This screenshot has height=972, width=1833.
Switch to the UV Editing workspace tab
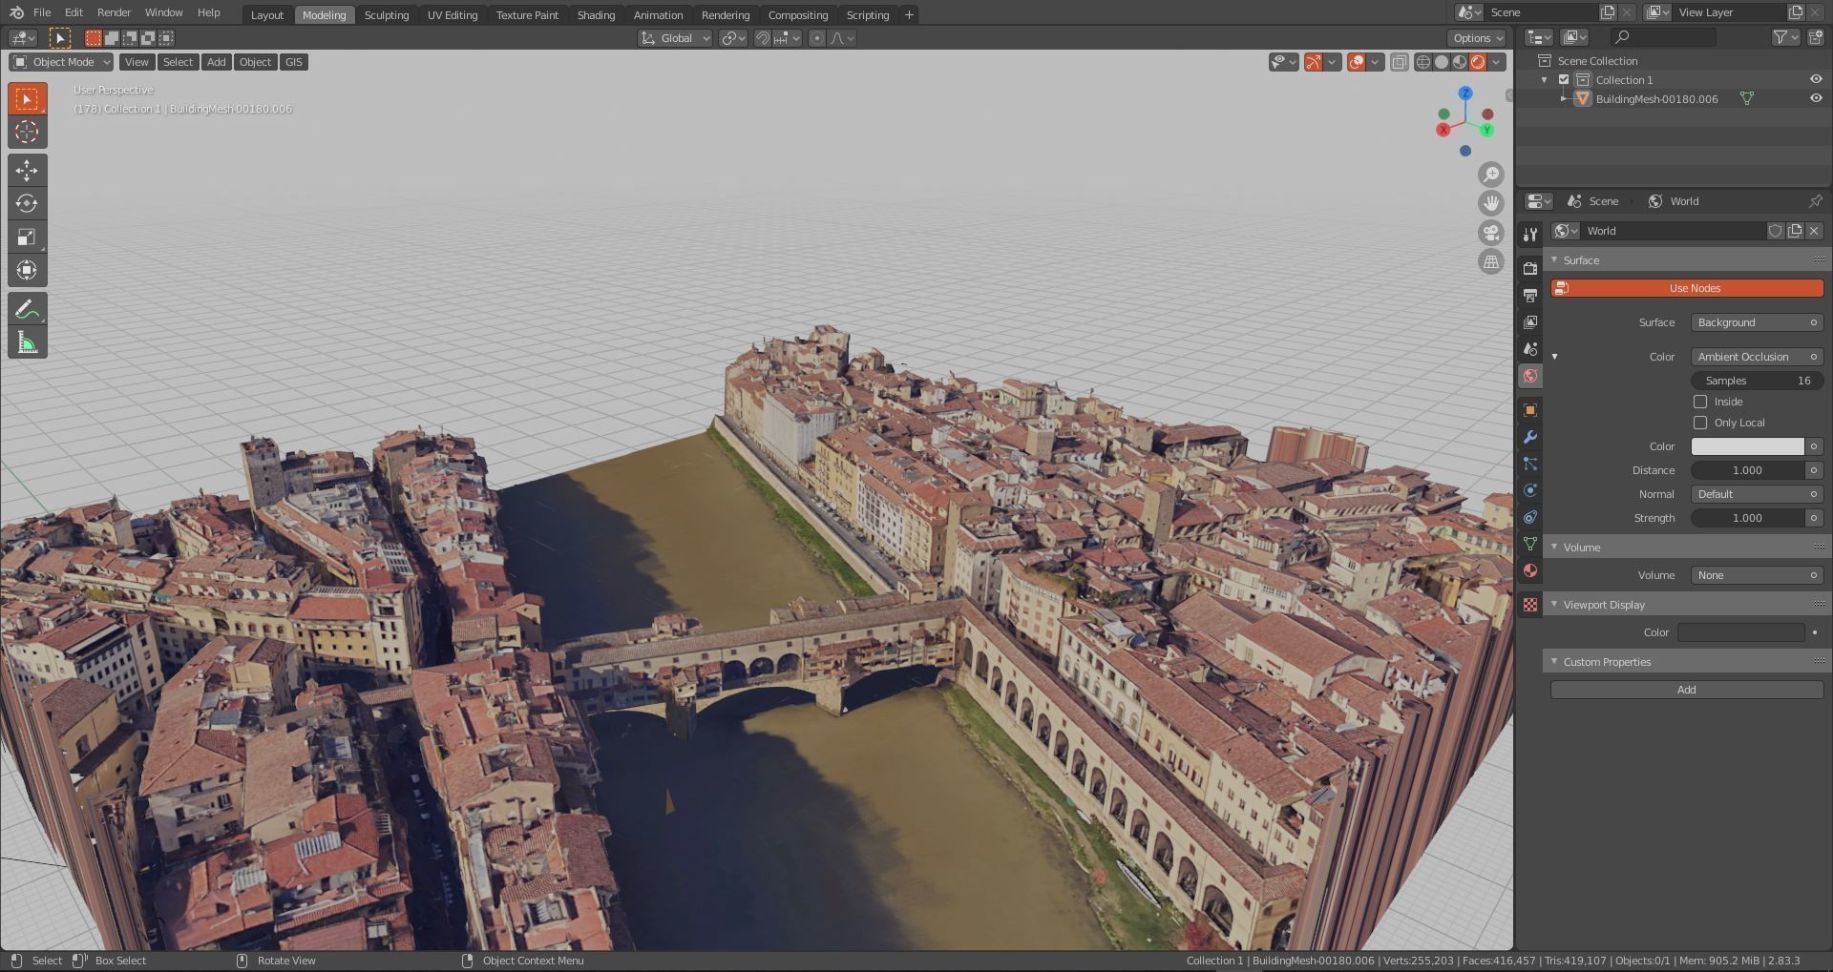click(x=453, y=14)
